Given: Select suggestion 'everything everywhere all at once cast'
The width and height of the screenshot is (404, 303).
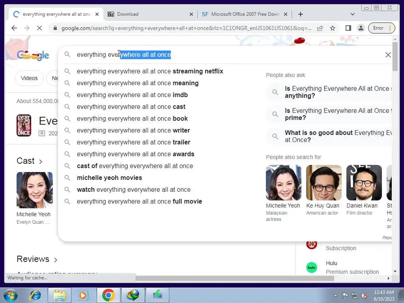Looking at the screenshot, I should (131, 107).
